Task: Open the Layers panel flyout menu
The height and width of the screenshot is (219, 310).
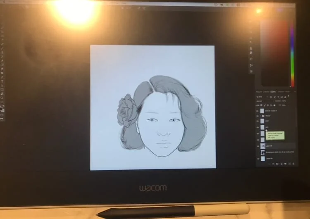Action: click(295, 92)
